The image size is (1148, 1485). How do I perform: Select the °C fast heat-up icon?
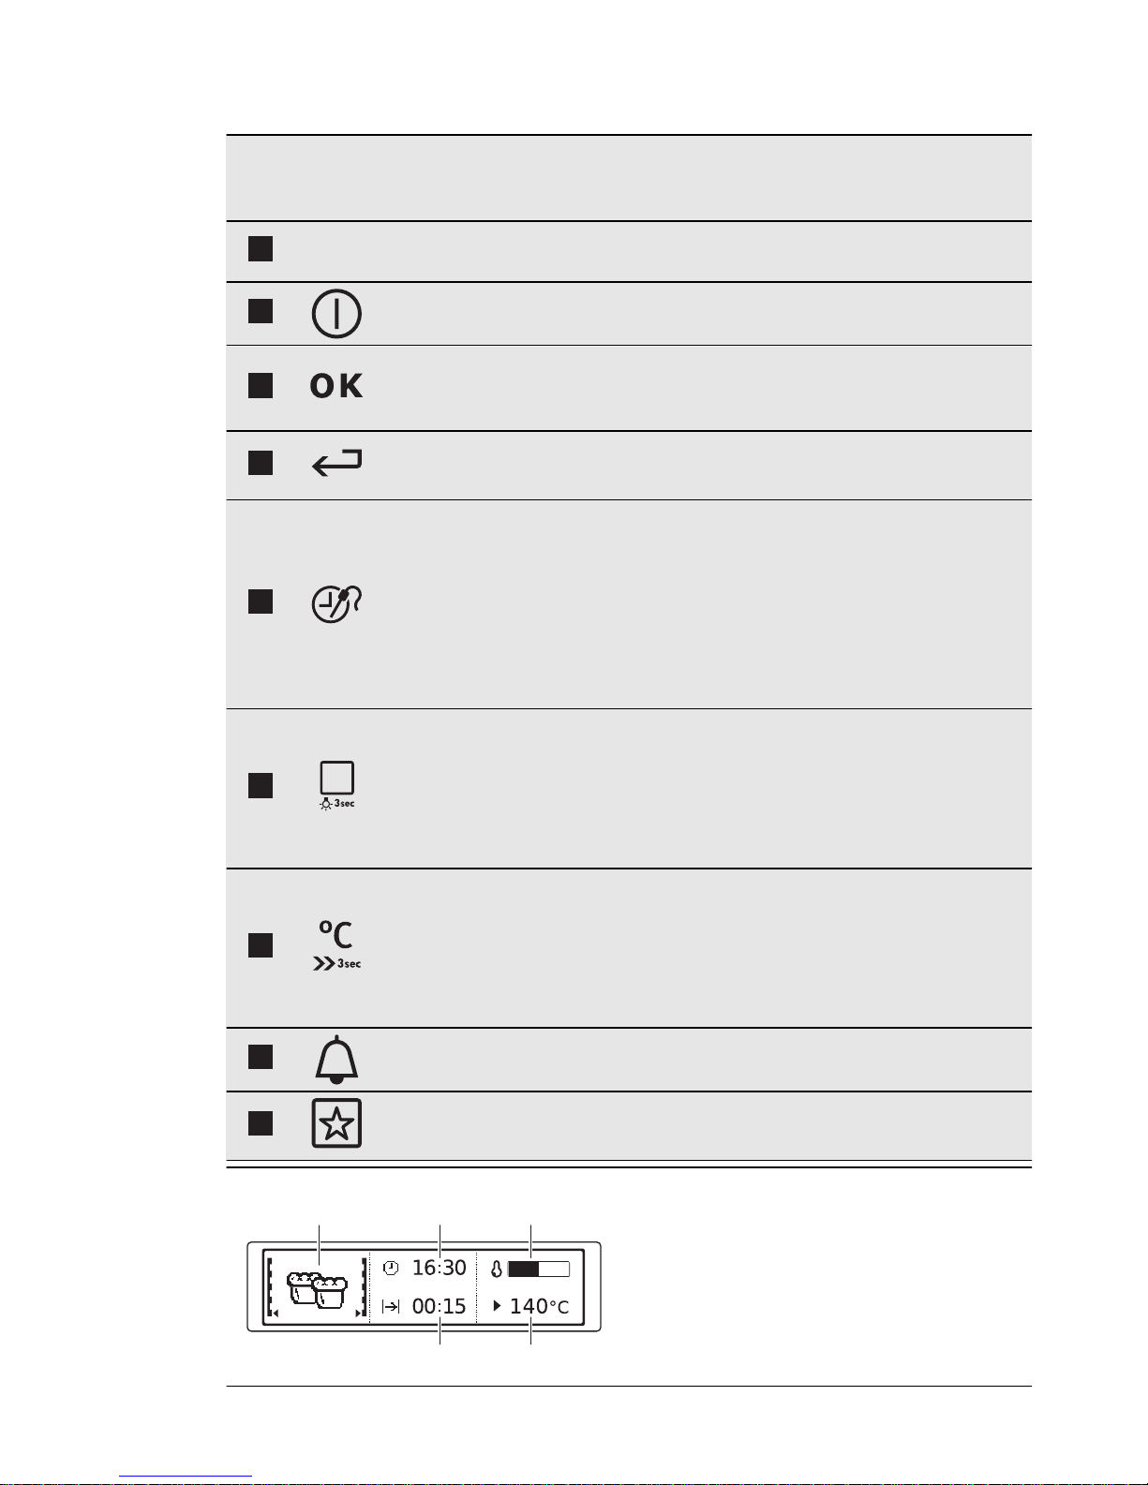coord(336,945)
